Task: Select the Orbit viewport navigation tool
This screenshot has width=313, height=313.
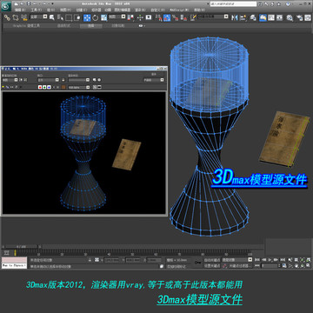Action: (302, 265)
